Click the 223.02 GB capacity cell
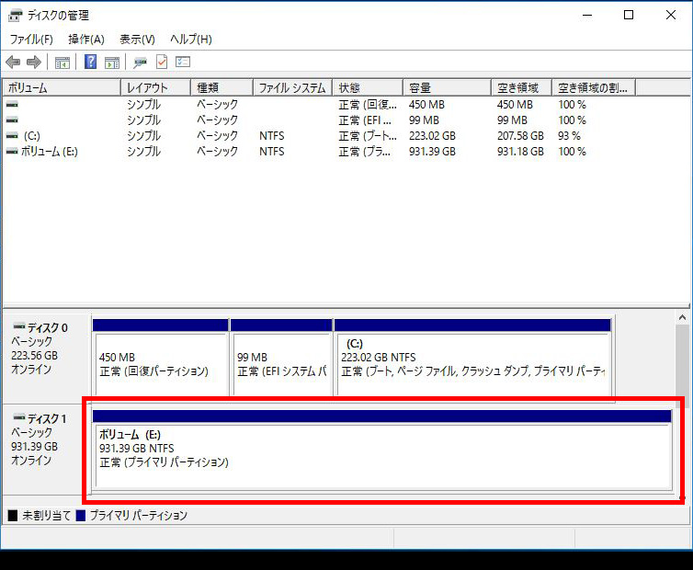 click(432, 136)
